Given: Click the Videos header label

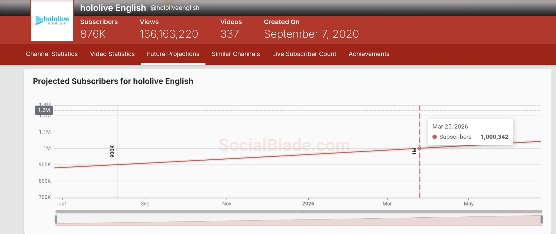Looking at the screenshot, I should tap(231, 22).
